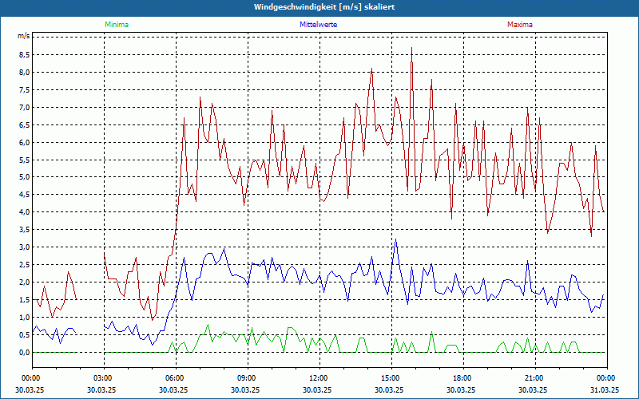
Task: Select the green 'Minima' legend label
Action: pyautogui.click(x=117, y=25)
